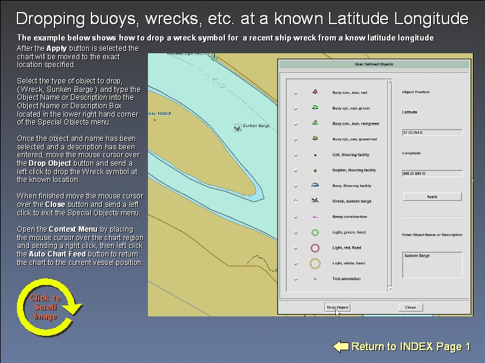This screenshot has width=485, height=363.
Task: Select radio button beside Text annotation
Action: coord(296,279)
